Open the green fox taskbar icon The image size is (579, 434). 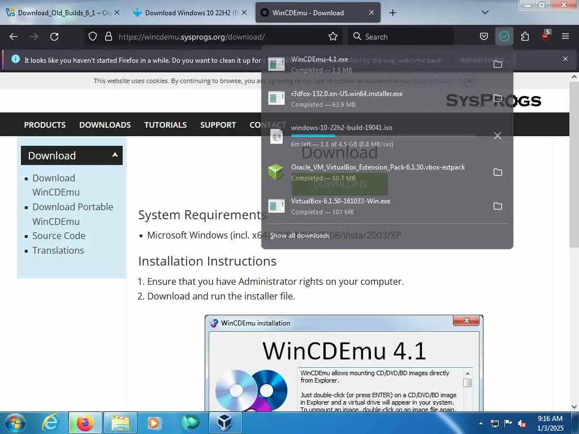pyautogui.click(x=190, y=423)
